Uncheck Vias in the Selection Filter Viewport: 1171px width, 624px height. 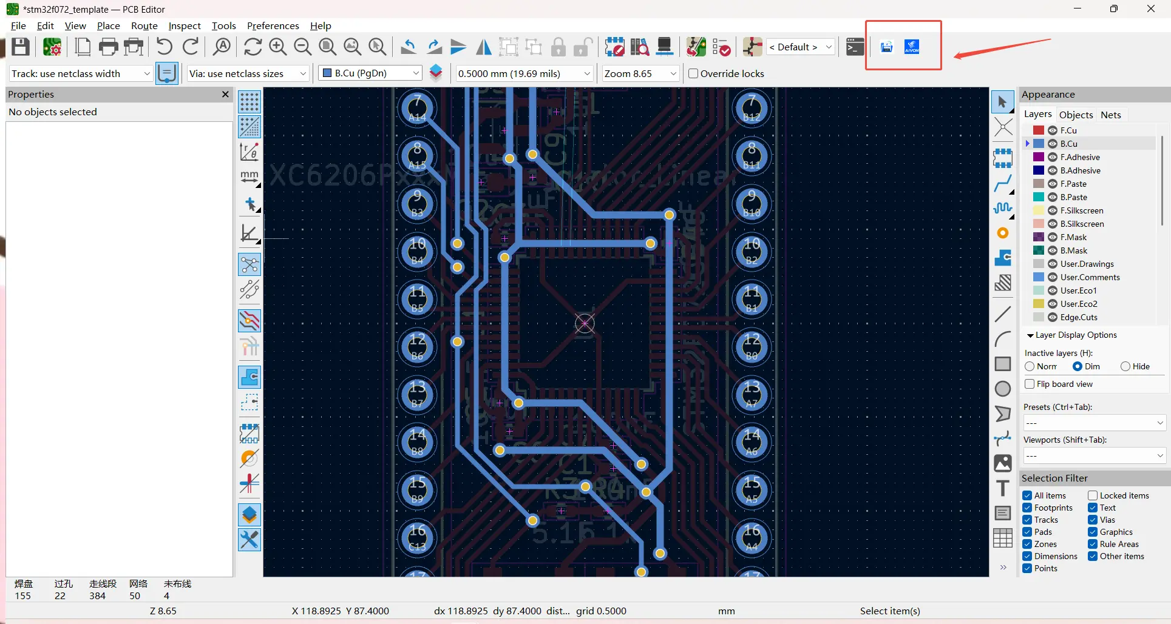click(1093, 520)
